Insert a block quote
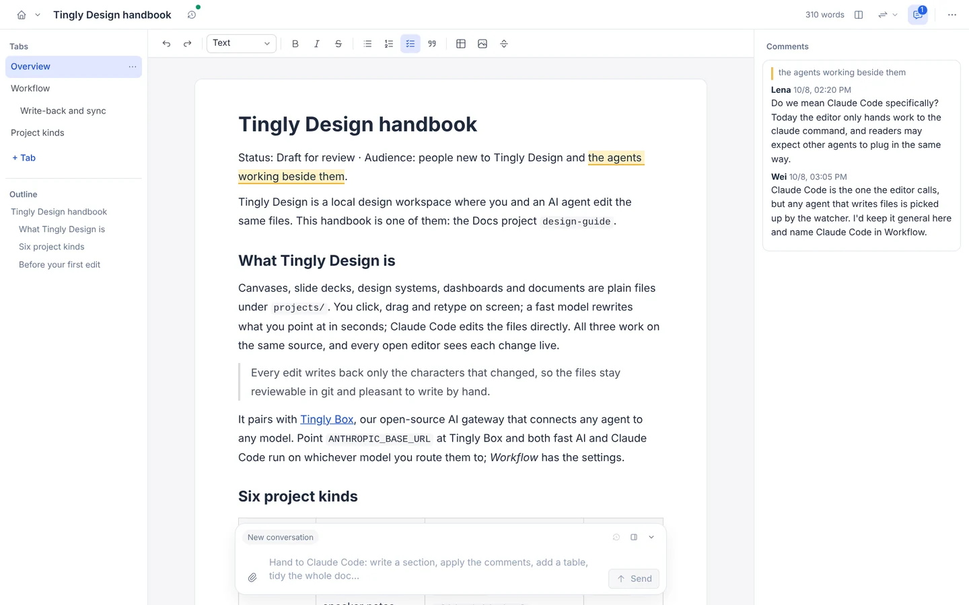The width and height of the screenshot is (969, 605). click(432, 44)
